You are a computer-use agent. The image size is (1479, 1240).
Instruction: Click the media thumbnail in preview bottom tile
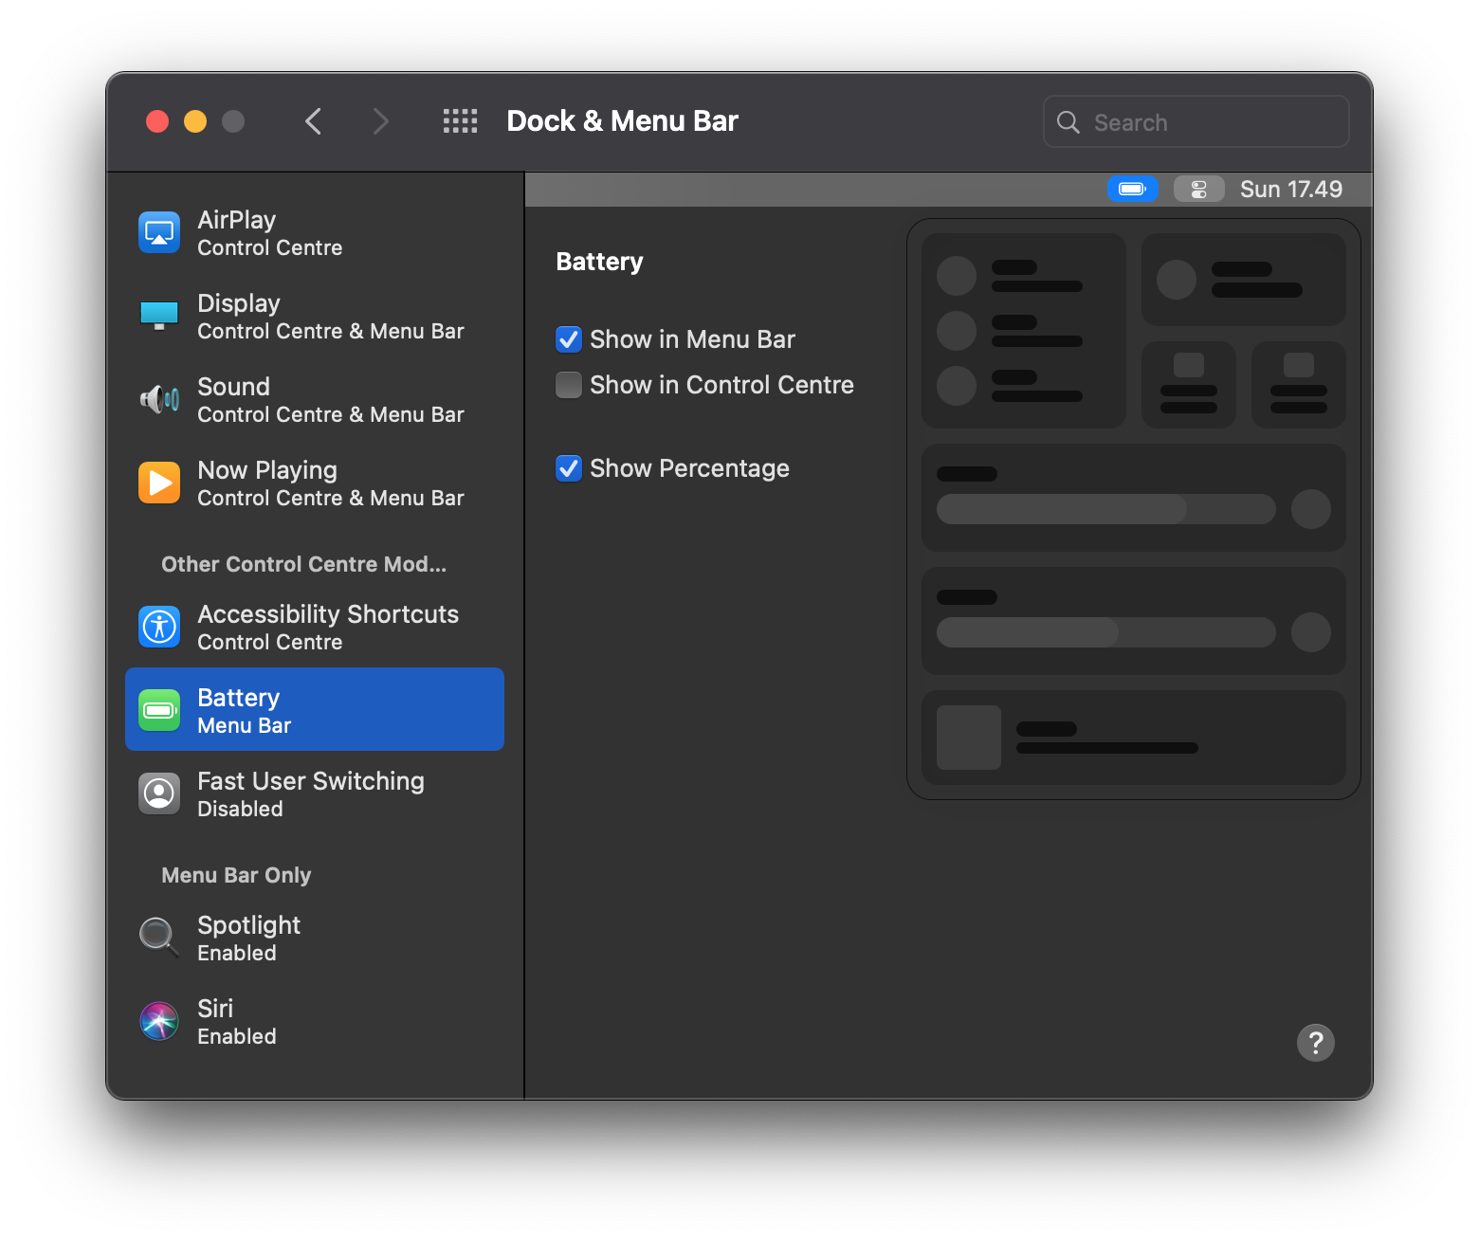[969, 738]
